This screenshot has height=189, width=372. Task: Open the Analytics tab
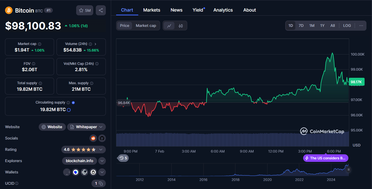tap(223, 10)
